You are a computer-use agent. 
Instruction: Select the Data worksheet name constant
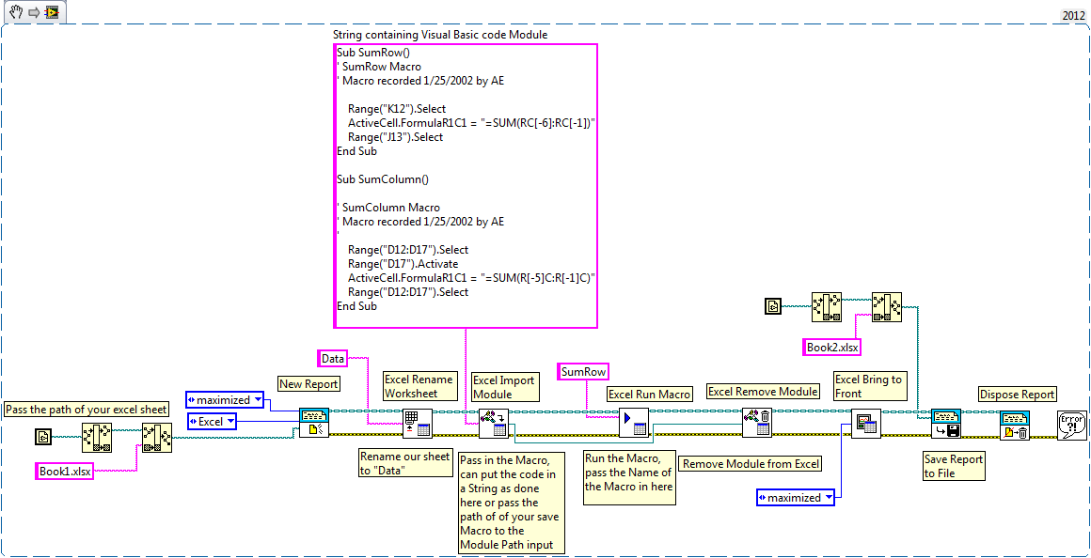(x=332, y=358)
